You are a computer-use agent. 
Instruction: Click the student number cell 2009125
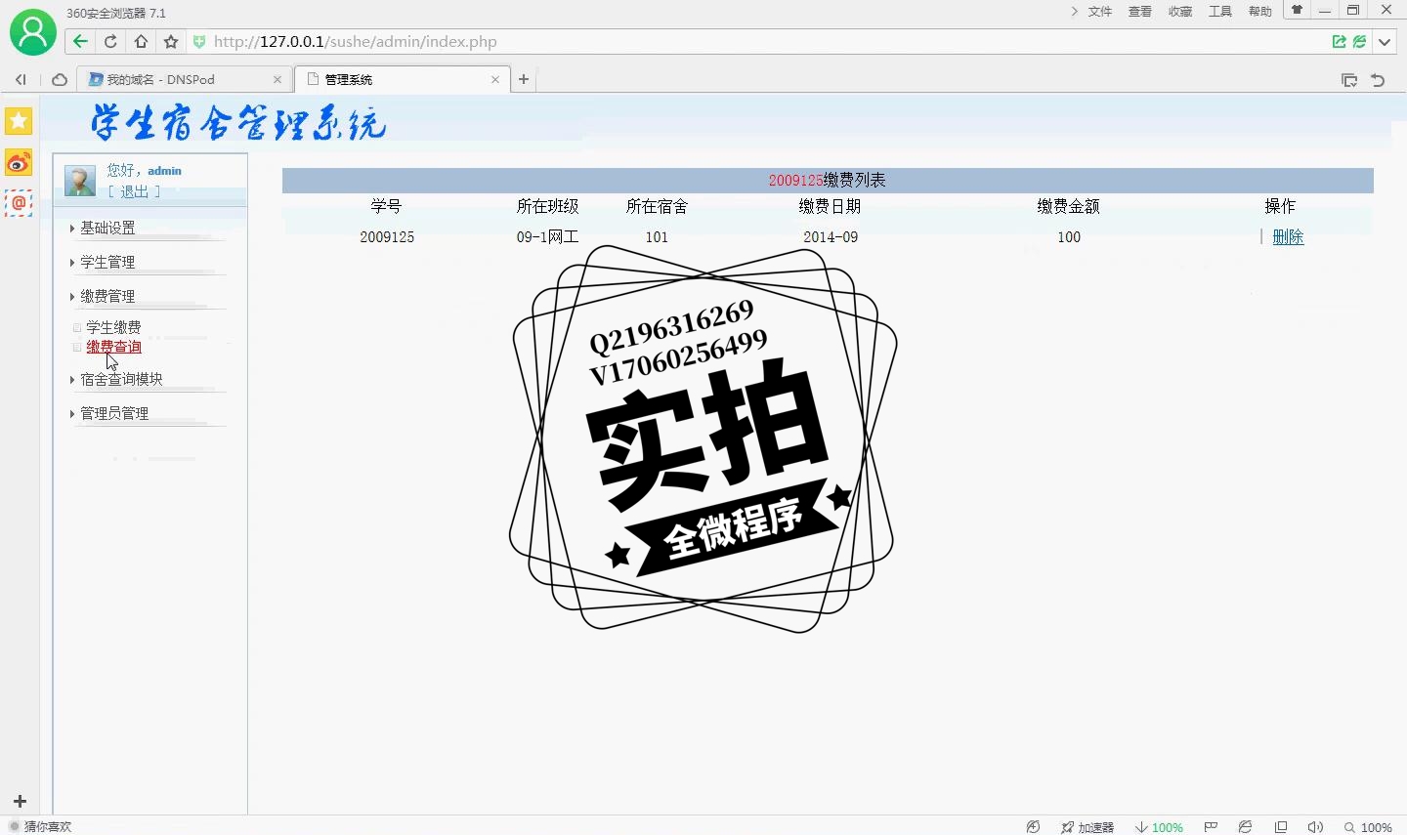pyautogui.click(x=387, y=237)
